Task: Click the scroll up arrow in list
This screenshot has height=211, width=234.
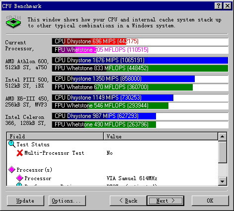Action: point(223,137)
